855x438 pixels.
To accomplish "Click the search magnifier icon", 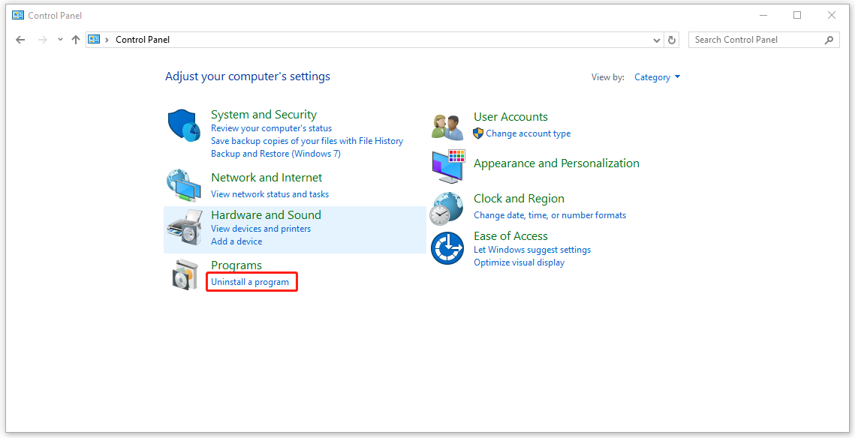I will pos(829,40).
